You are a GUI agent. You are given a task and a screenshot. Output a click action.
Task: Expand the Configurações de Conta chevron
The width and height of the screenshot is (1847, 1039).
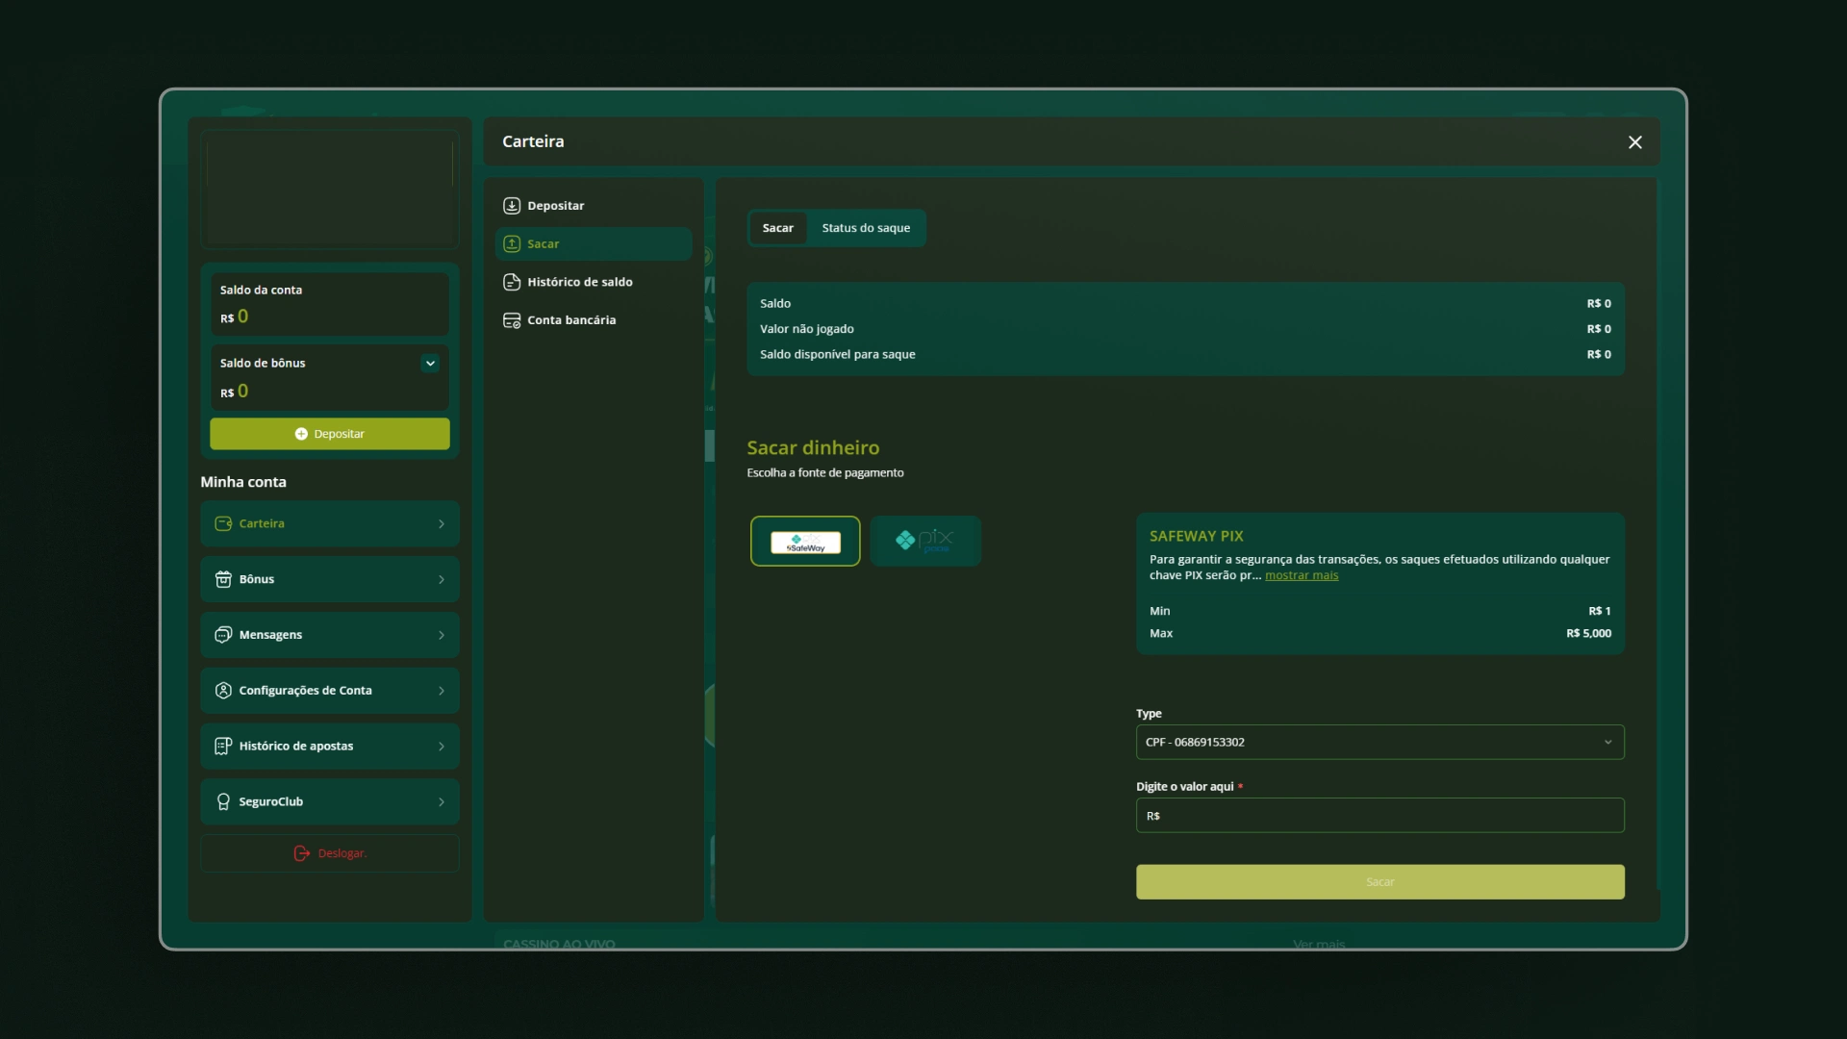tap(442, 691)
